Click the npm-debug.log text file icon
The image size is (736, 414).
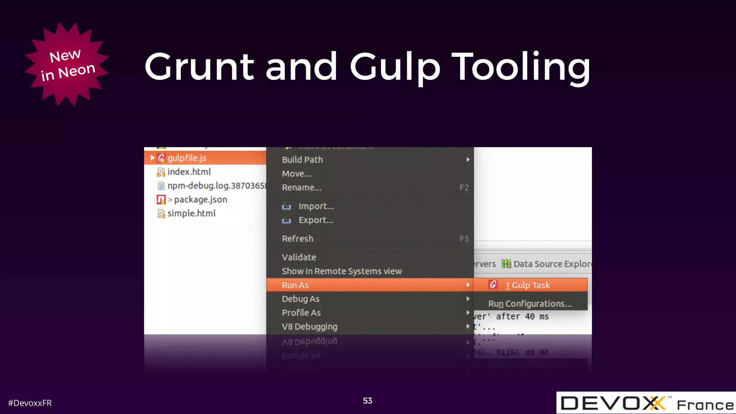pyautogui.click(x=161, y=186)
